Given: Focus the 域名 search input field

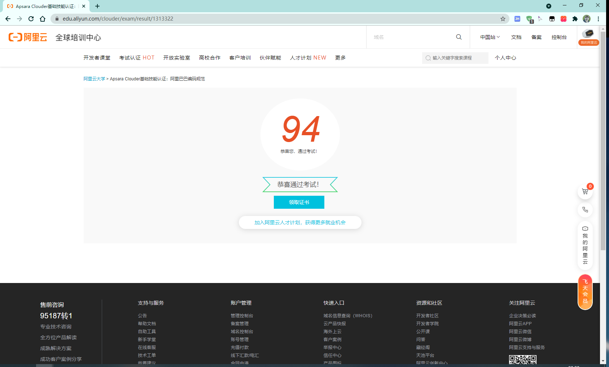Looking at the screenshot, I should tap(411, 37).
